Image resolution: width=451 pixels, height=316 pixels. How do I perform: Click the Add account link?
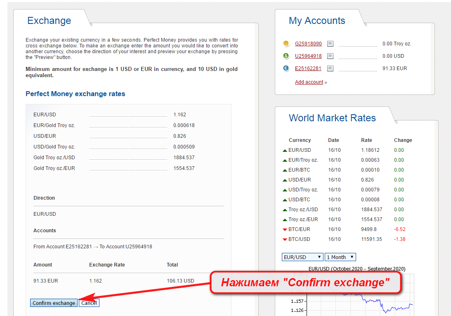309,82
